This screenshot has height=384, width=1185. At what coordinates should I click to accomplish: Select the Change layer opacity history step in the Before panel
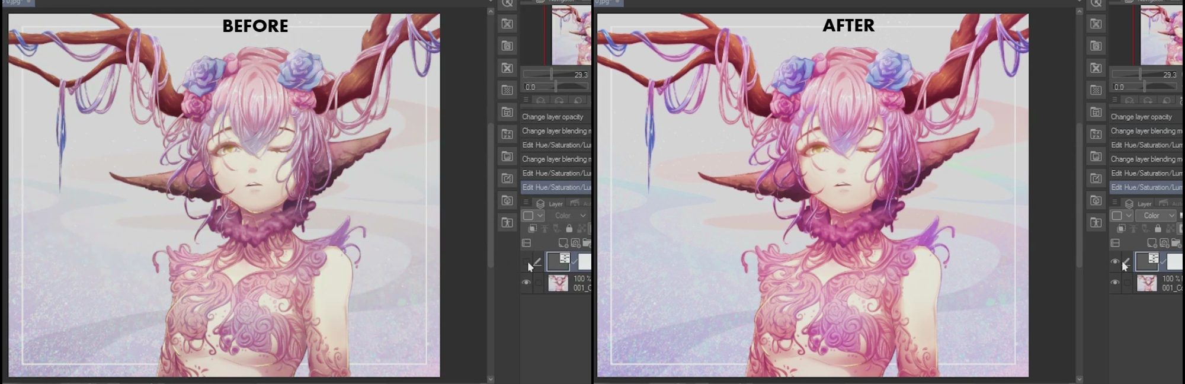click(556, 117)
